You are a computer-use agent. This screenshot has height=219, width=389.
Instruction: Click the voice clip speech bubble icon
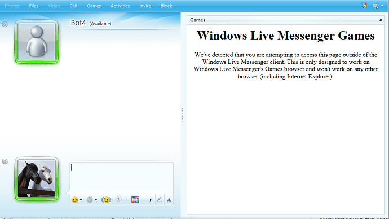pyautogui.click(x=118, y=199)
